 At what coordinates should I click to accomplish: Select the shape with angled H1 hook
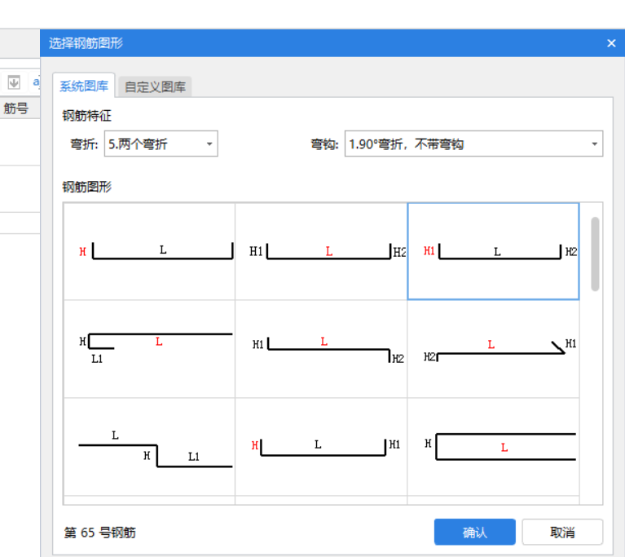point(493,348)
